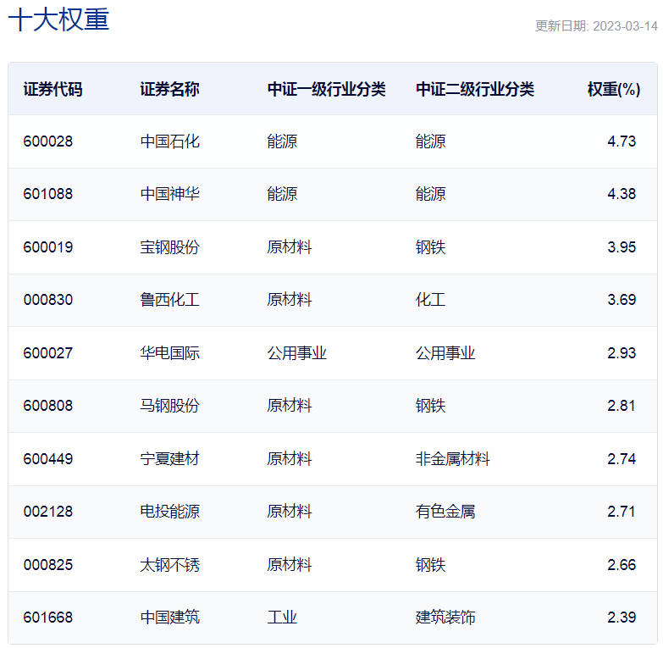This screenshot has width=663, height=648.
Task: Select stock name 电投能源
Action: click(x=169, y=512)
